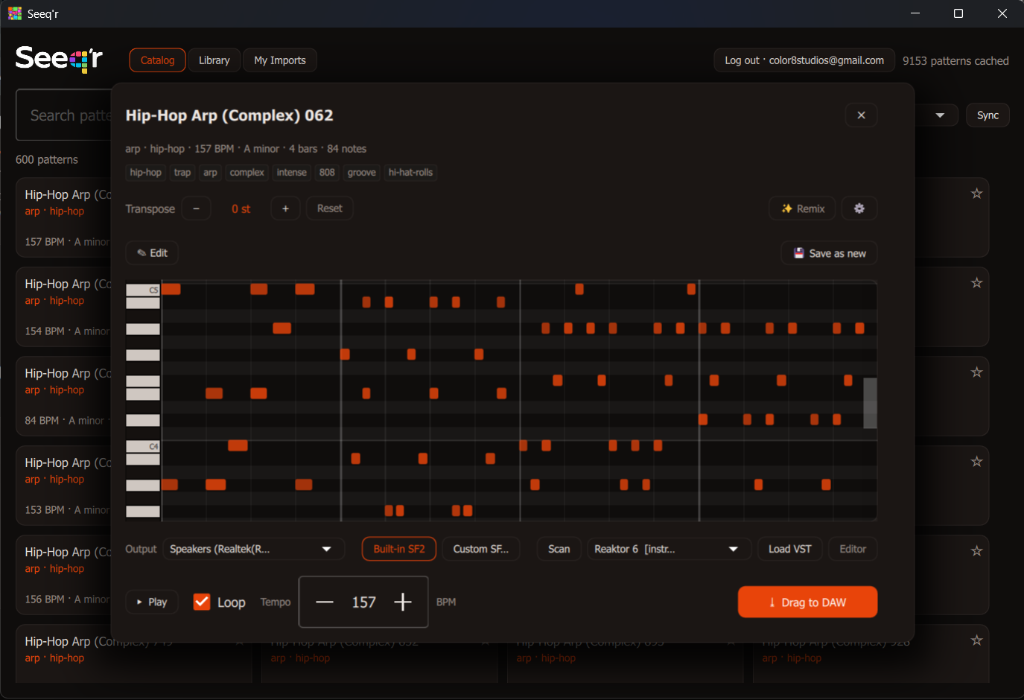Star the fourth-row pattern card
This screenshot has width=1024, height=700.
(x=976, y=462)
